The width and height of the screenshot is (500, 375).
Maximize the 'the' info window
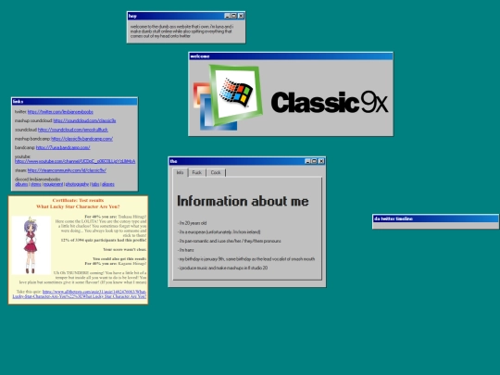314,161
